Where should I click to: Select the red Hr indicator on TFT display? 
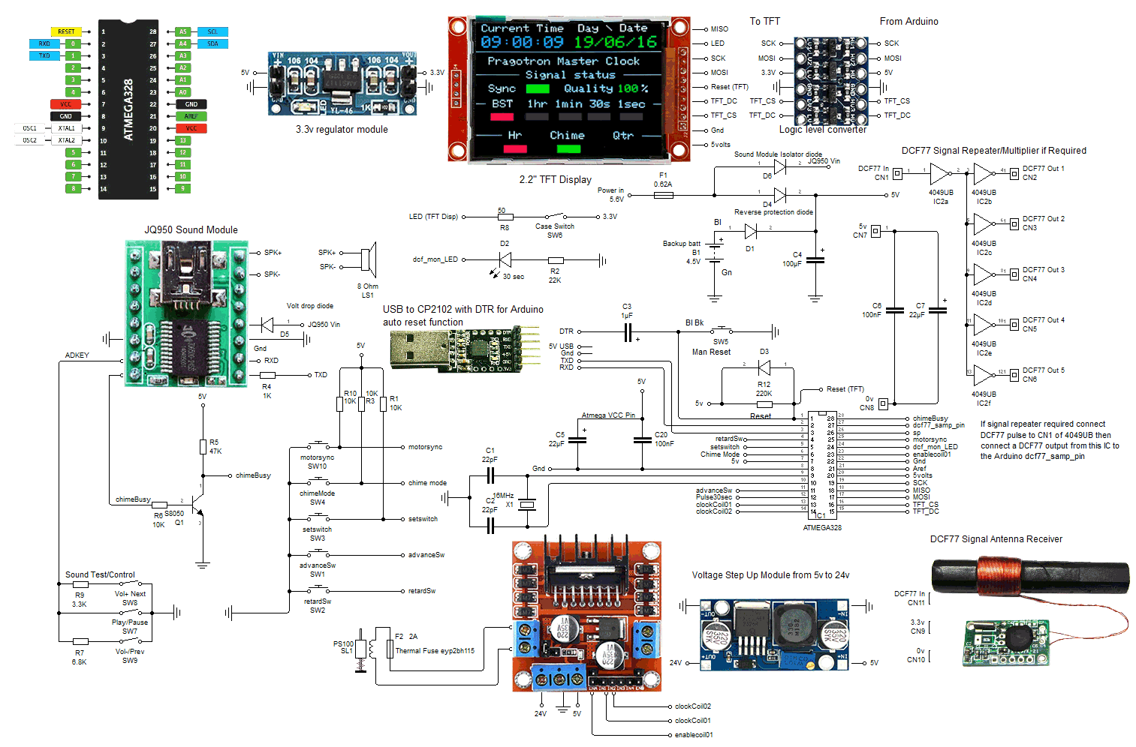pyautogui.click(x=515, y=148)
